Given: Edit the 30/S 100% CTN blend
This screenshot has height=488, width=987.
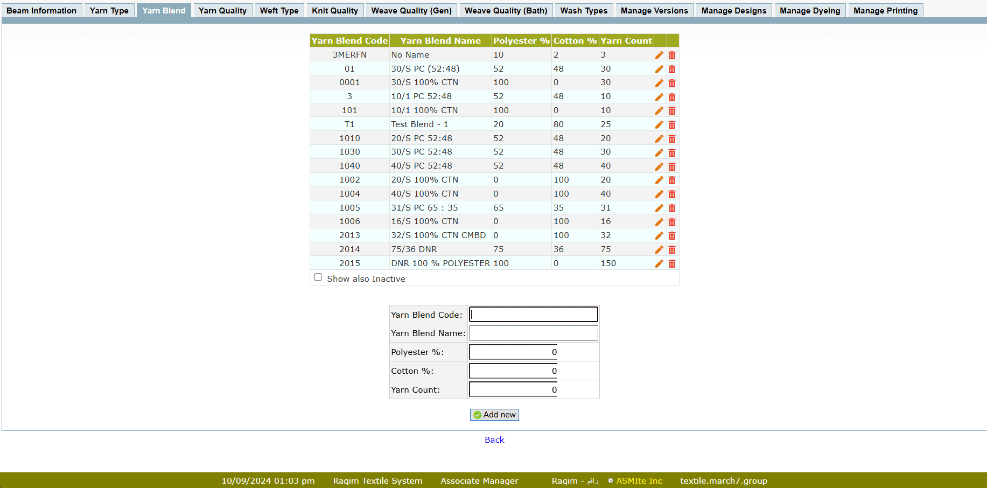Looking at the screenshot, I should (659, 83).
